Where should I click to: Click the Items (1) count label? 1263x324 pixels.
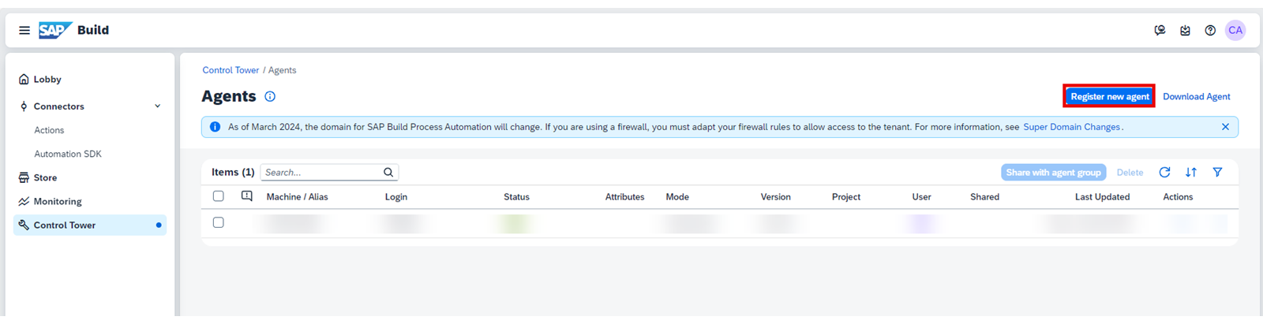[233, 172]
